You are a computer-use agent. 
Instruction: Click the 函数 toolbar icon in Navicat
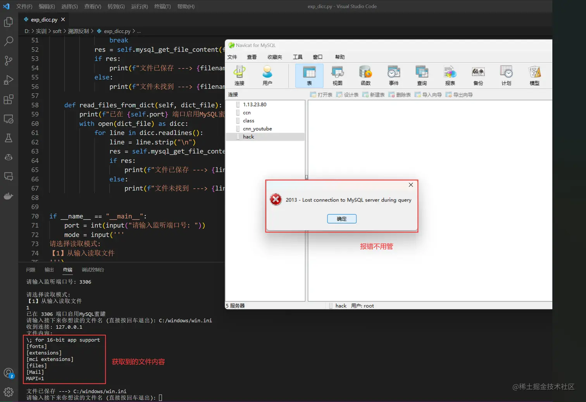pos(365,76)
